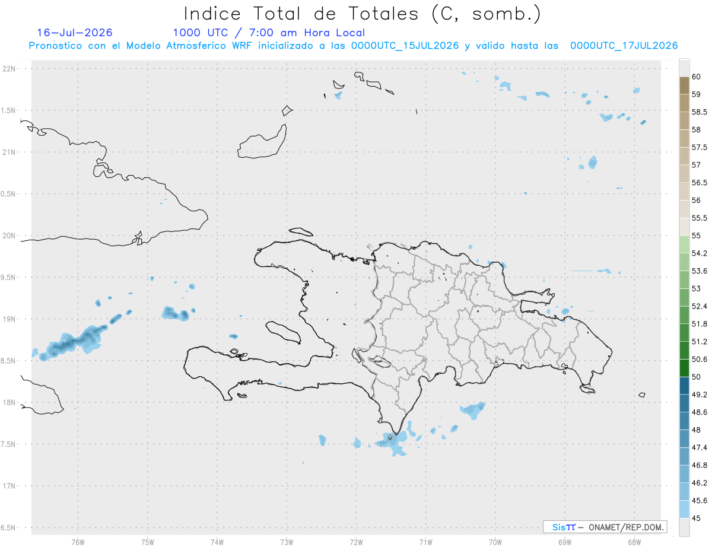The height and width of the screenshot is (550, 712).
Task: Click the darkest brown color band between 59 and 60
Action: 684,85
